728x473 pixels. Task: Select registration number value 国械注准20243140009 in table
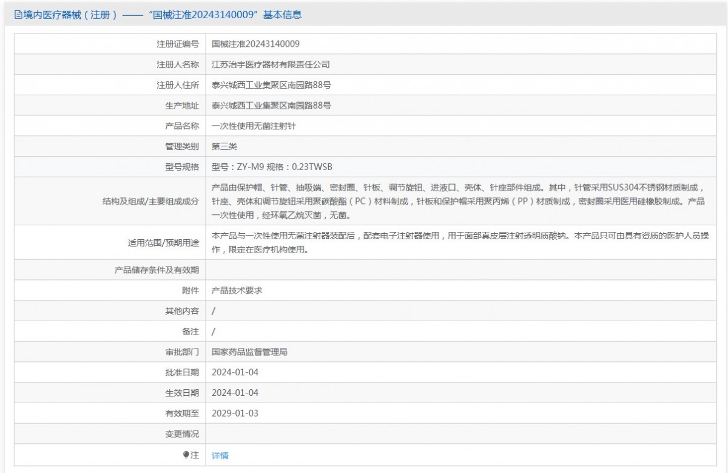click(255, 44)
